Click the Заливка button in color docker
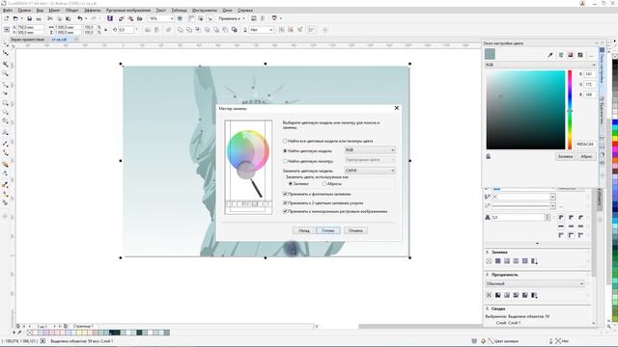The height and width of the screenshot is (347, 618). (565, 156)
